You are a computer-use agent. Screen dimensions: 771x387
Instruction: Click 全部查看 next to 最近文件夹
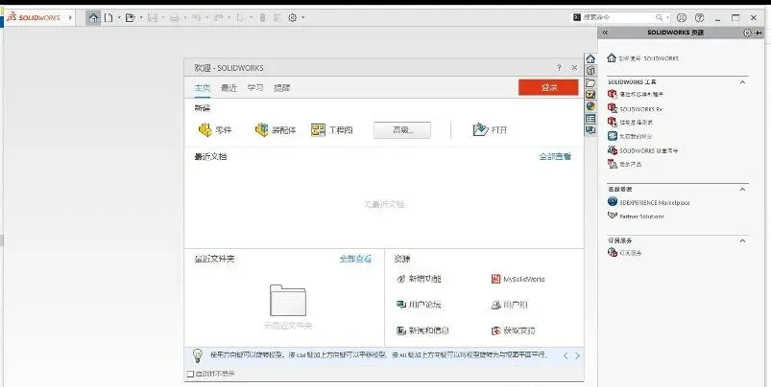coord(355,259)
